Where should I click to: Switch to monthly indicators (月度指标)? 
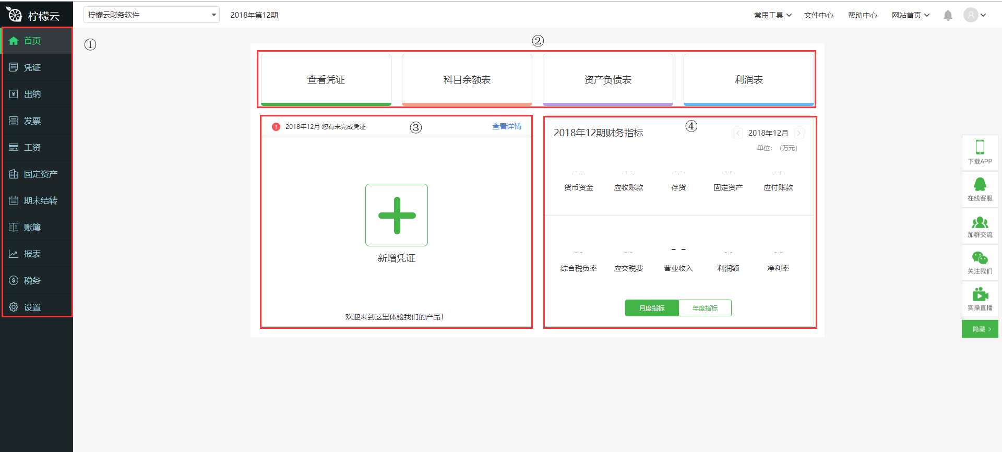click(x=652, y=308)
